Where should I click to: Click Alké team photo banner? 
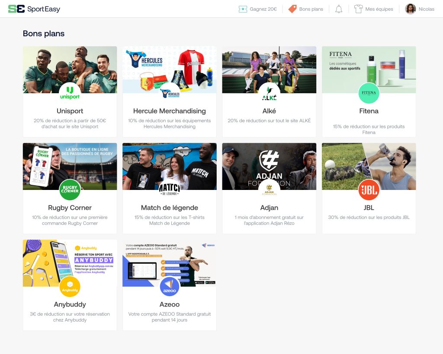pos(269,70)
